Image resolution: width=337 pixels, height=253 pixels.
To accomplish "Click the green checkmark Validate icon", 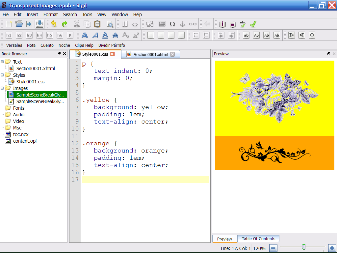I will point(253,24).
